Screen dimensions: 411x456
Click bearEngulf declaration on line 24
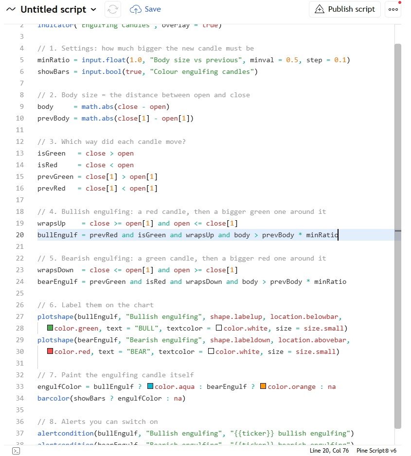(x=57, y=281)
